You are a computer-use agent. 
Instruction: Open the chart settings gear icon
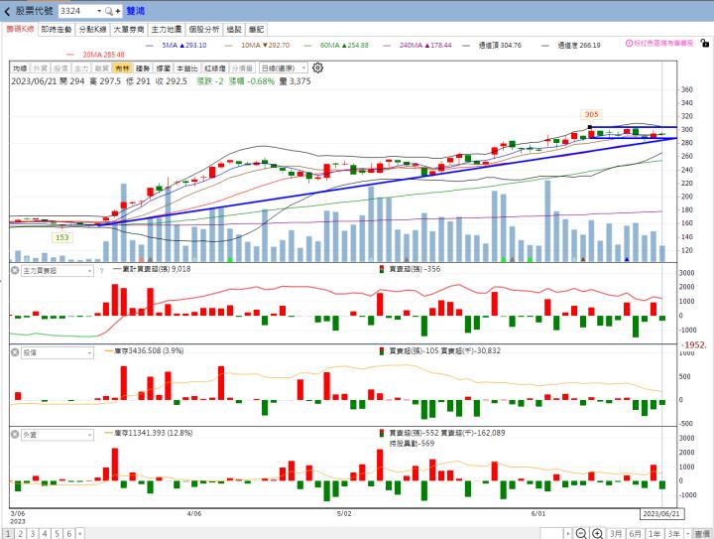pos(318,67)
